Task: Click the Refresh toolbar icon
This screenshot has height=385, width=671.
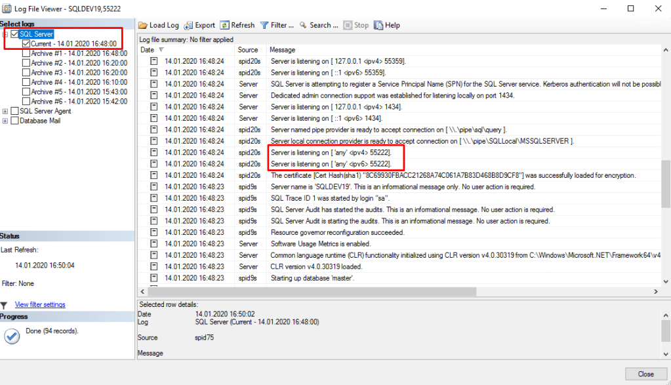Action: click(224, 25)
